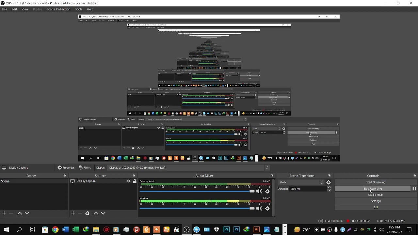Decrease transition duration with down arrow
The image size is (418, 235).
click(329, 190)
